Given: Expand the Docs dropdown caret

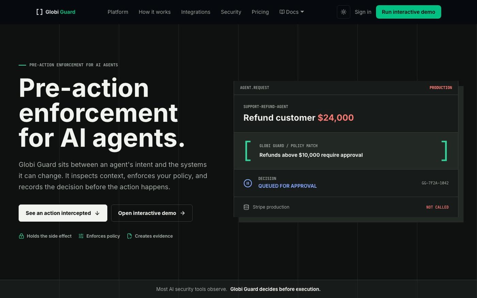Looking at the screenshot, I should [x=302, y=12].
